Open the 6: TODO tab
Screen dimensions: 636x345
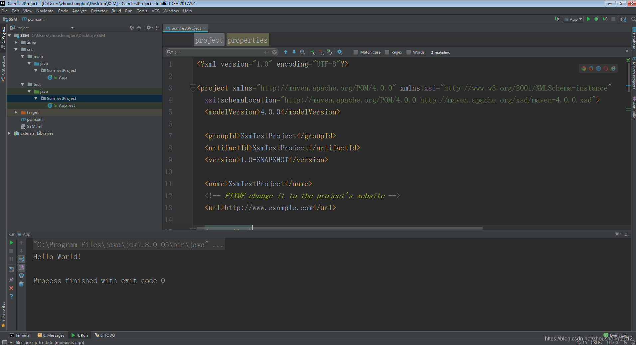point(105,335)
